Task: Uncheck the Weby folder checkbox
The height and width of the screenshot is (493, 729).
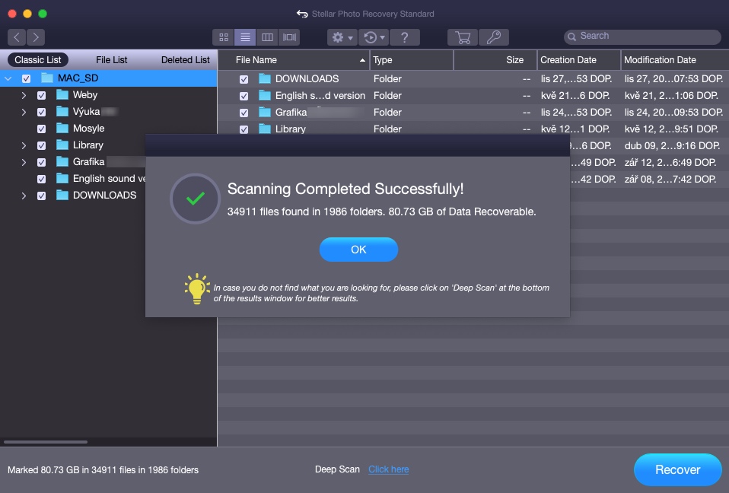Action: coord(41,95)
